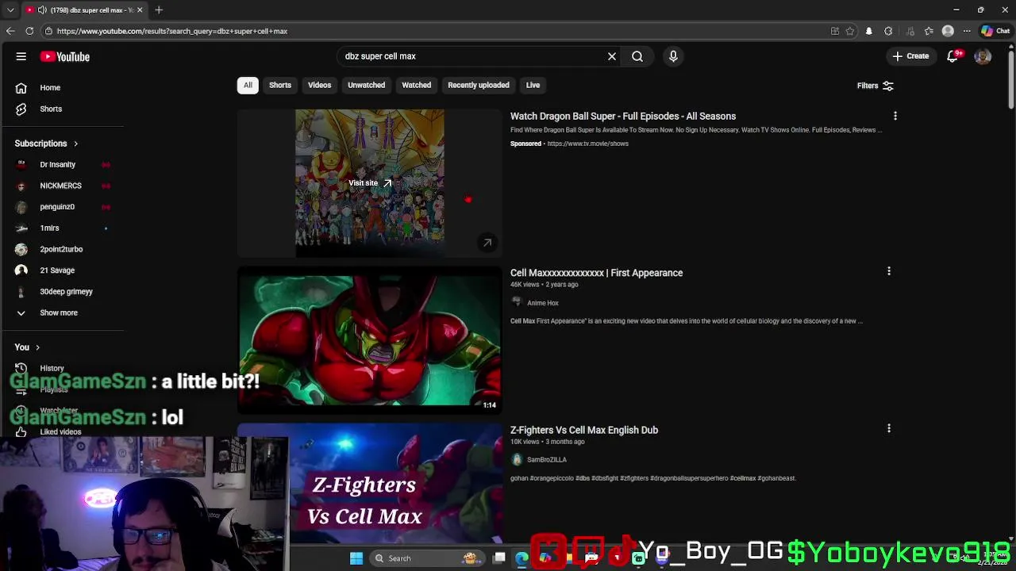Select the Watched filter chip
The height and width of the screenshot is (571, 1016).
point(416,85)
